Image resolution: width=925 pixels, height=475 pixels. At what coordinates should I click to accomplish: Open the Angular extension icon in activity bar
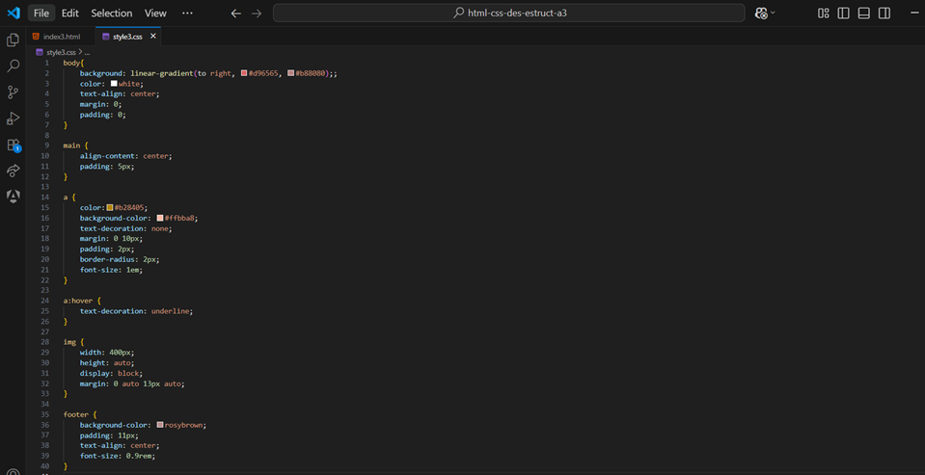coord(13,197)
